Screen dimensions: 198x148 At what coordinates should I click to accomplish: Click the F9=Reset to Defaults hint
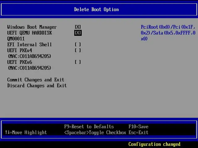pyautogui.click(x=89, y=127)
